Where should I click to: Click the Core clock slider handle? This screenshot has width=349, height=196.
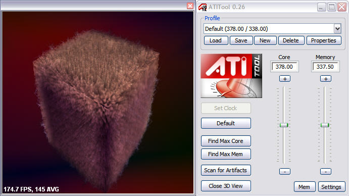[x=284, y=125]
